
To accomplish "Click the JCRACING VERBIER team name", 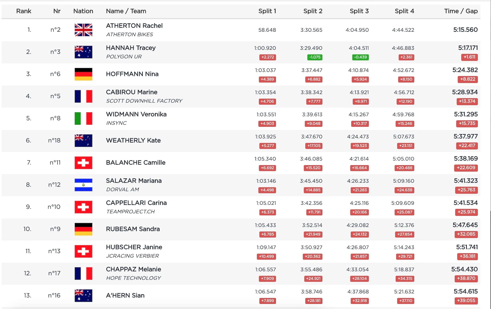I will pos(132,256).
